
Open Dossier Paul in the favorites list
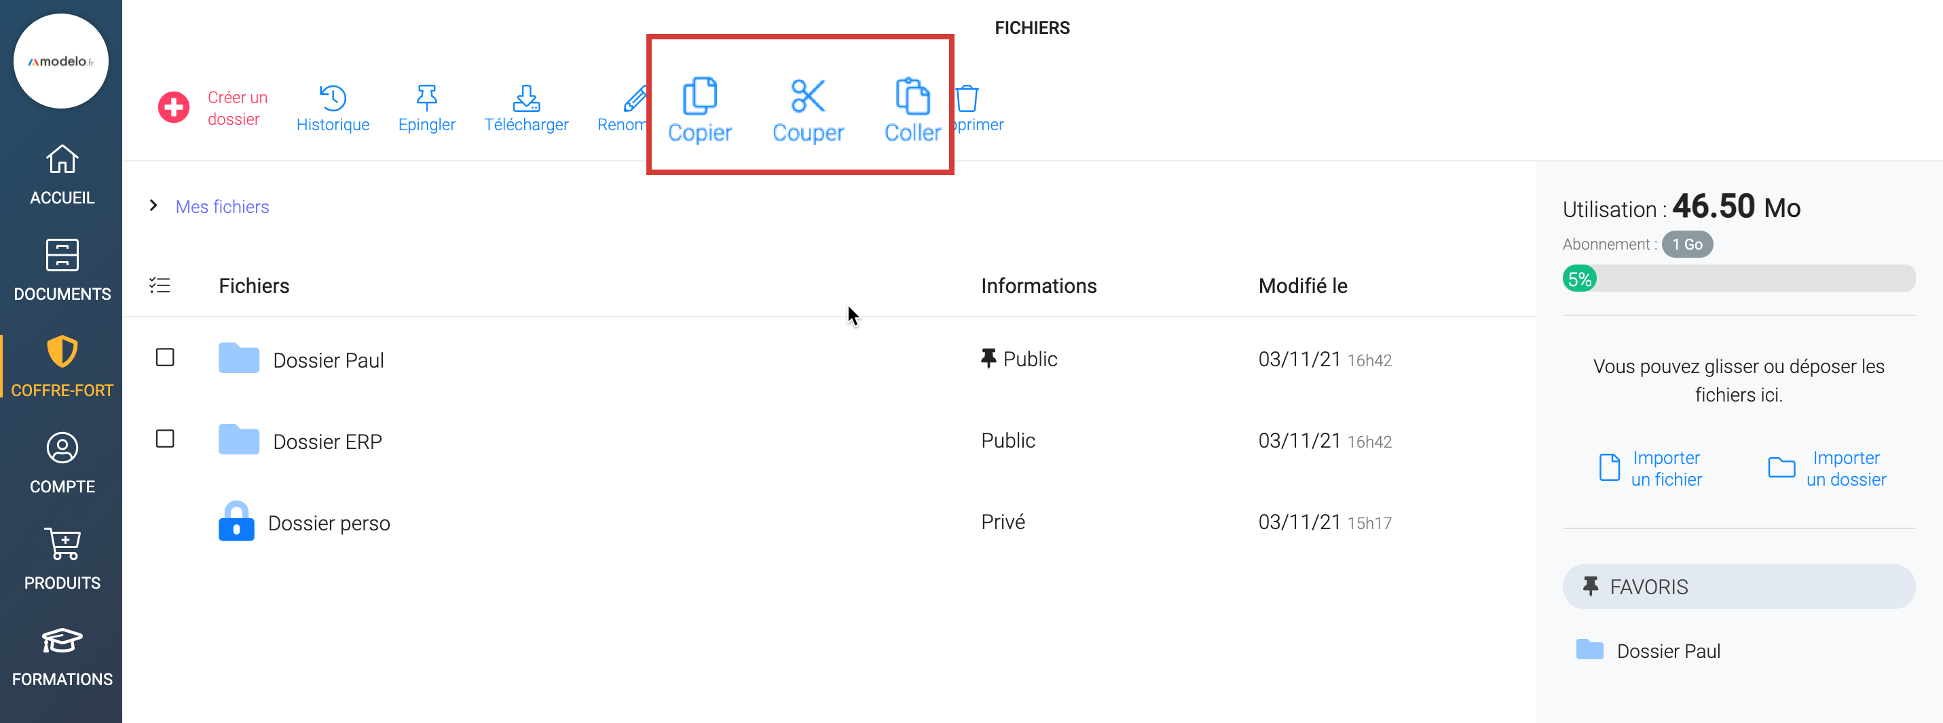click(x=1667, y=650)
